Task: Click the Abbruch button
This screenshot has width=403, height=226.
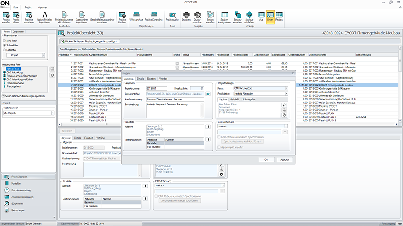Action: pyautogui.click(x=285, y=159)
